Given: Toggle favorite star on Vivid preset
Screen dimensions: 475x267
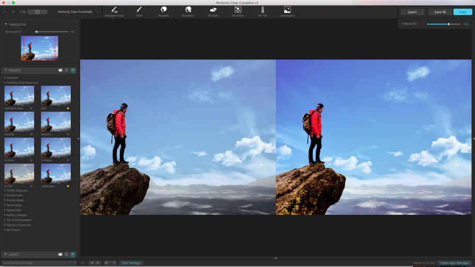Looking at the screenshot, I should (x=68, y=108).
